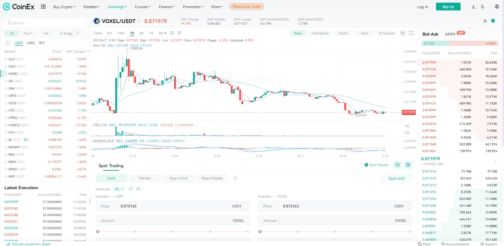504x246 pixels.
Task: Expand the More menu
Action: pyautogui.click(x=217, y=7)
